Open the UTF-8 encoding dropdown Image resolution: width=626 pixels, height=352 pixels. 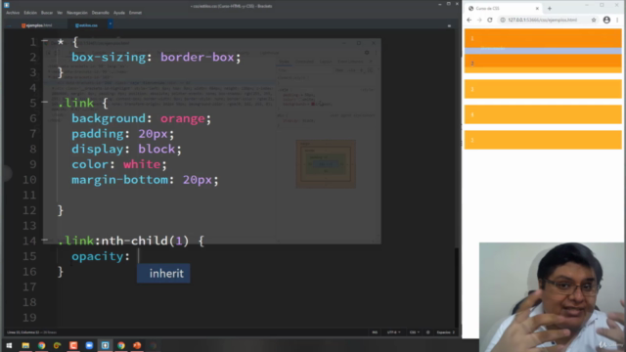393,332
